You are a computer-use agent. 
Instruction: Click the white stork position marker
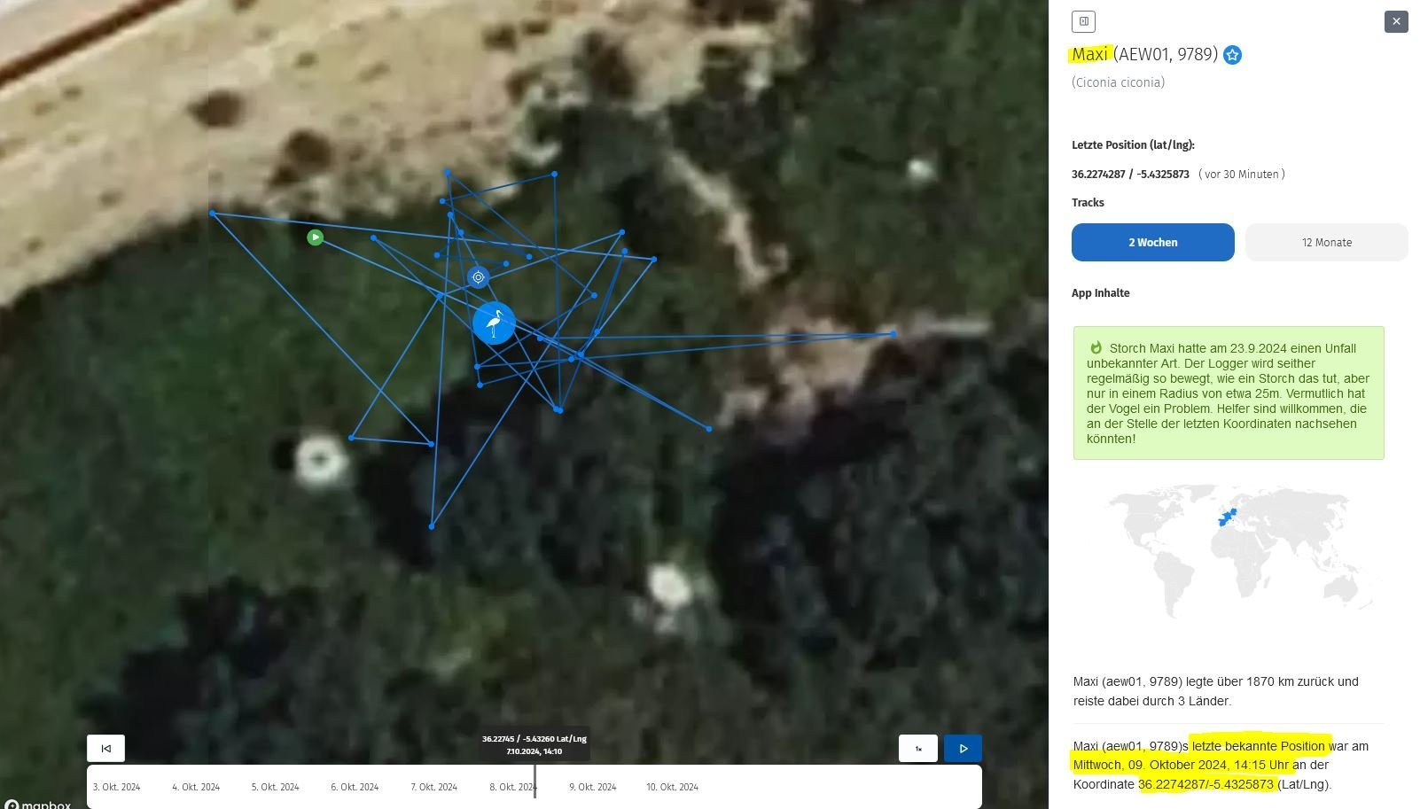[x=494, y=323]
